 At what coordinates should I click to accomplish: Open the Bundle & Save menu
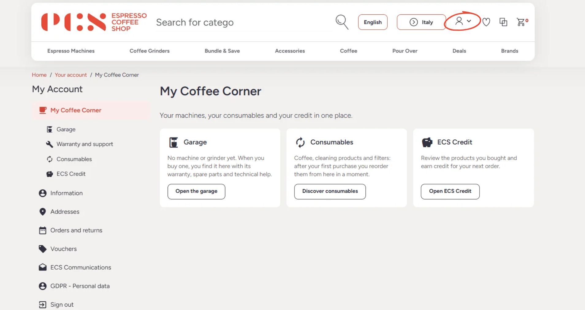tap(222, 51)
